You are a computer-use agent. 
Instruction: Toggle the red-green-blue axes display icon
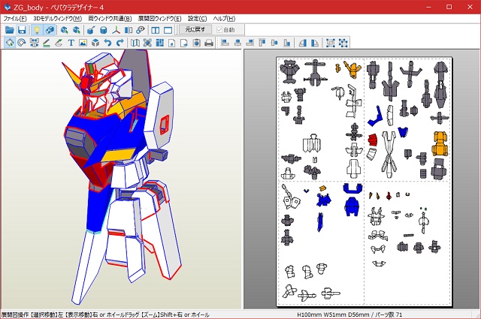pyautogui.click(x=116, y=30)
